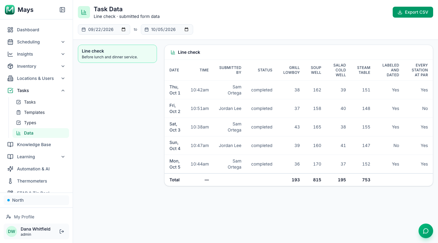Image resolution: width=438 pixels, height=243 pixels.
Task: Open the North location selector
Action: pyautogui.click(x=36, y=200)
